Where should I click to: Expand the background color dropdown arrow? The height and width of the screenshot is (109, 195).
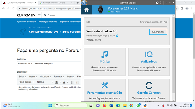tap(60, 82)
